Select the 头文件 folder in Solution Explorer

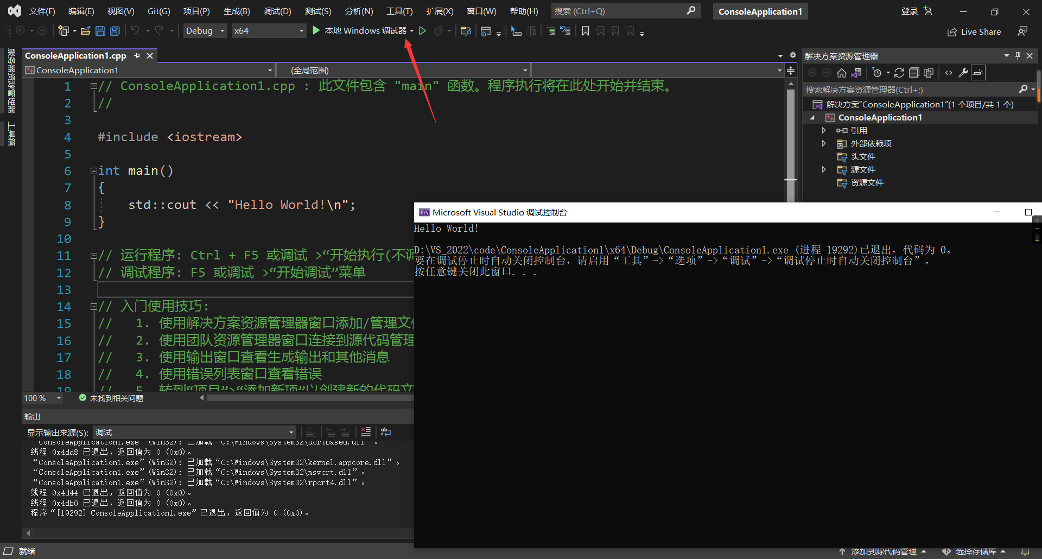click(x=863, y=156)
